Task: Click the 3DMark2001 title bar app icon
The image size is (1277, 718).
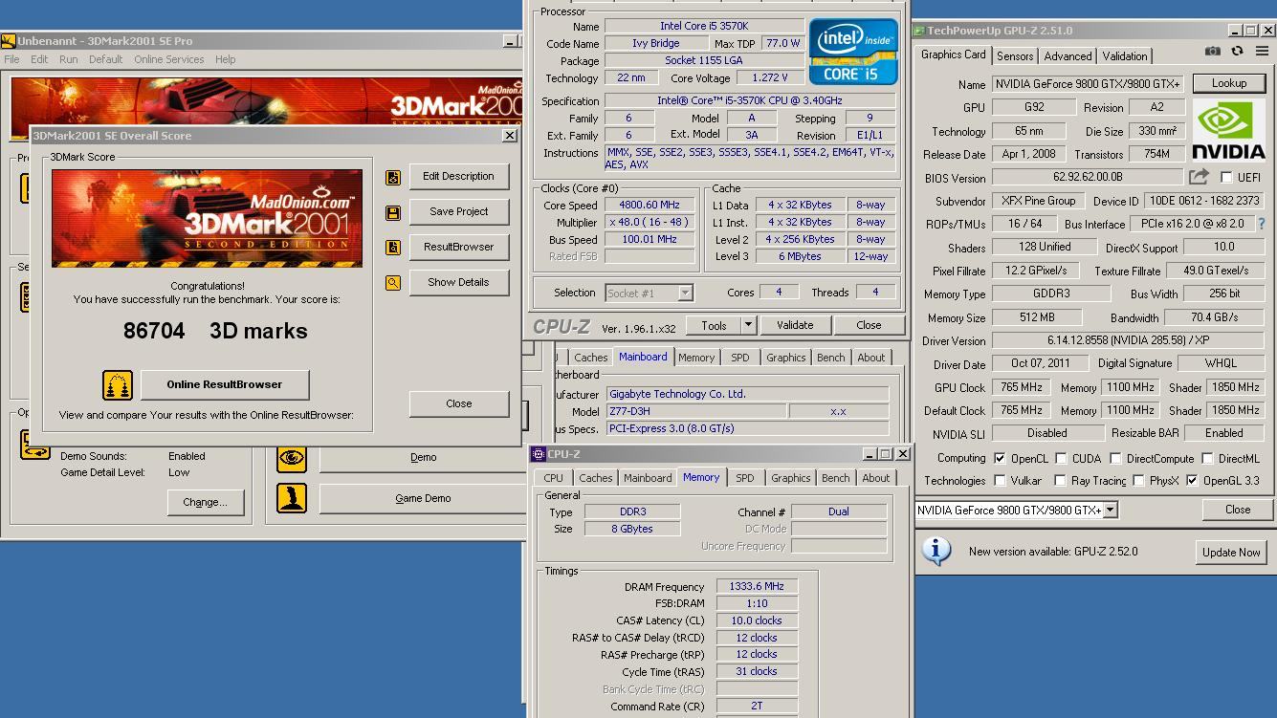Action: point(8,41)
